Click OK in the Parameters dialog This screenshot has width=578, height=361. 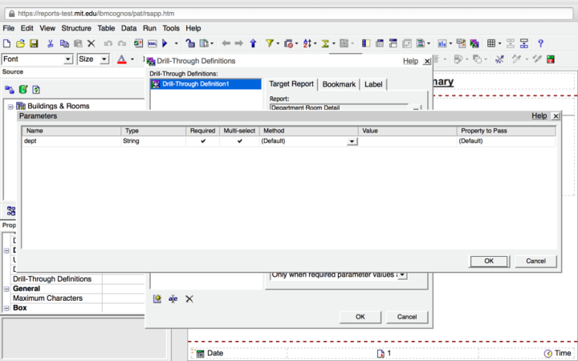[x=488, y=261]
